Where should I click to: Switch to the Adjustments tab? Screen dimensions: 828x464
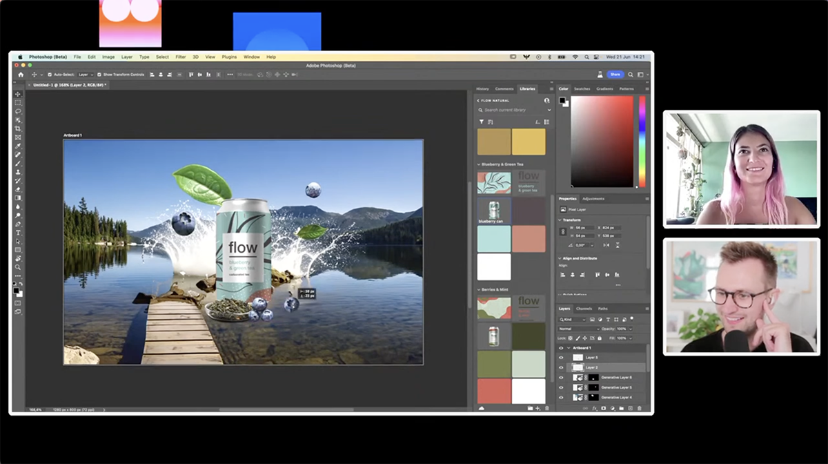[x=593, y=198]
